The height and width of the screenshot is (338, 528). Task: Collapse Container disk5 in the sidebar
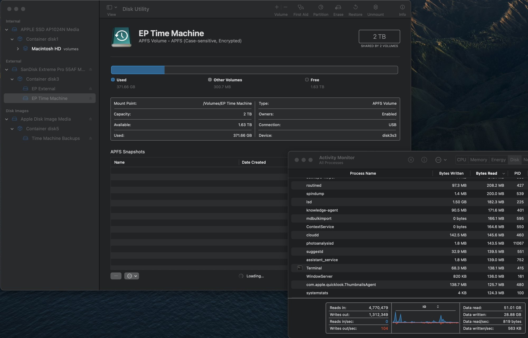pos(12,129)
